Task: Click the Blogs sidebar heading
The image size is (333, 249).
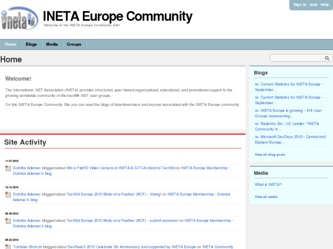Action: click(x=261, y=73)
